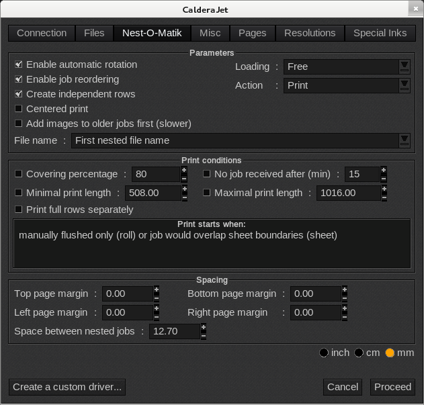Click the Proceed button
This screenshot has height=405, width=424.
[392, 387]
